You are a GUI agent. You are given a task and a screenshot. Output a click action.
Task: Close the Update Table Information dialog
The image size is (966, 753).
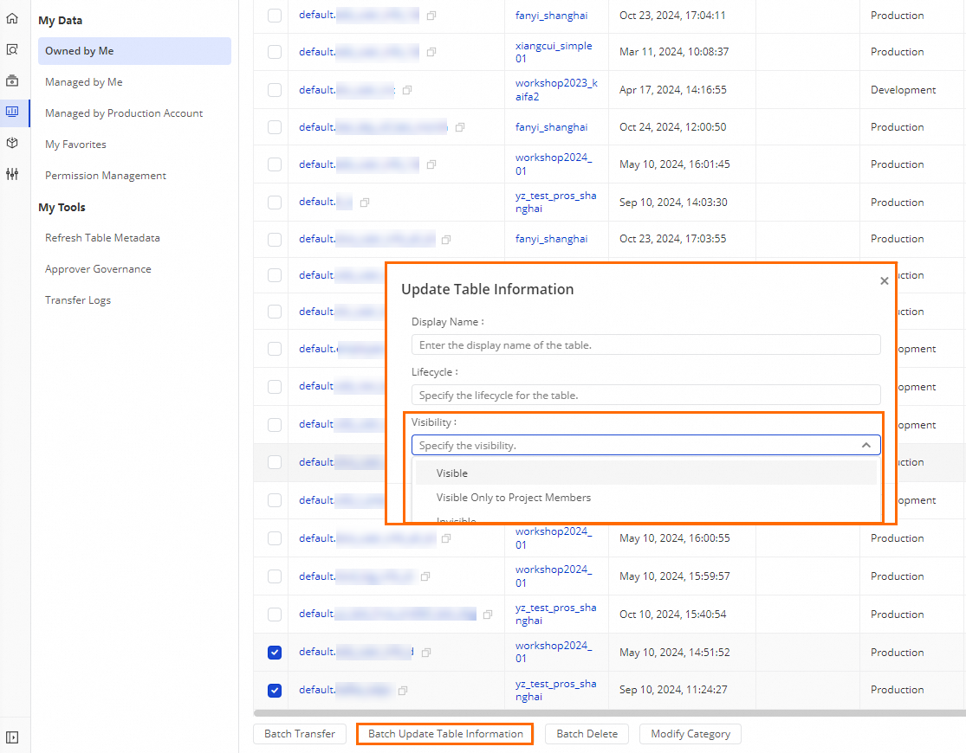pos(884,280)
